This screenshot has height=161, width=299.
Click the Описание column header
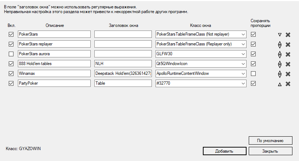55,25
